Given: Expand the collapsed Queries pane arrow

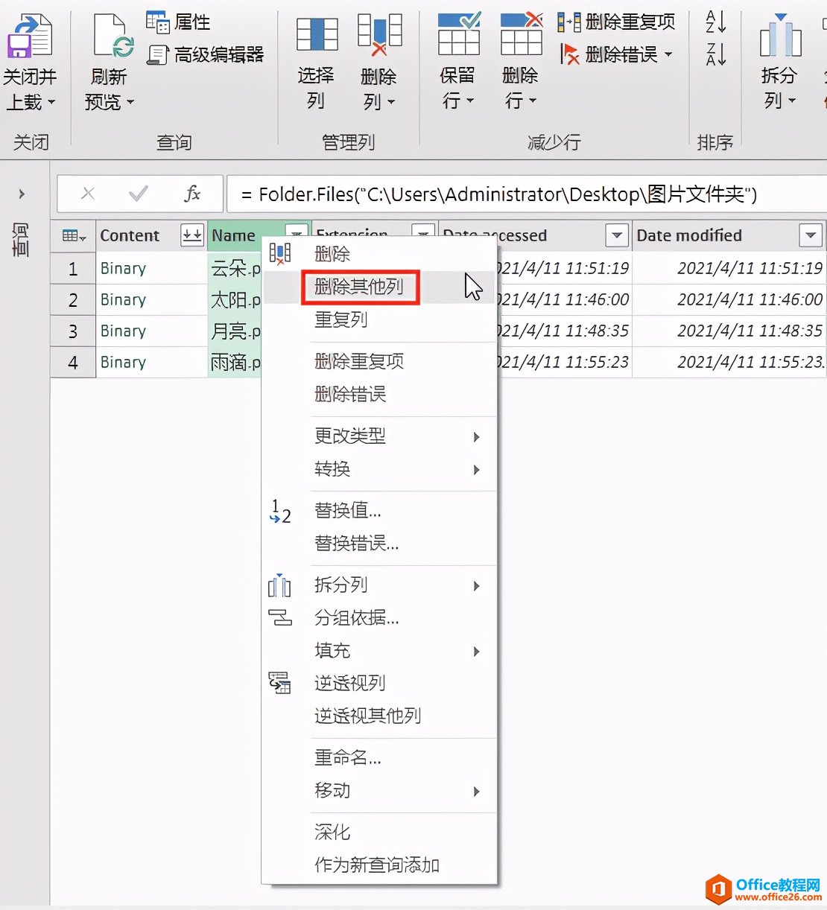Looking at the screenshot, I should point(22,194).
